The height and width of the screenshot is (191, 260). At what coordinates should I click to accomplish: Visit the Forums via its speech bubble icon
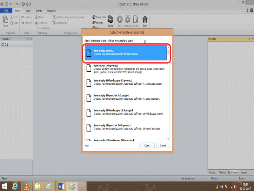tap(94, 22)
